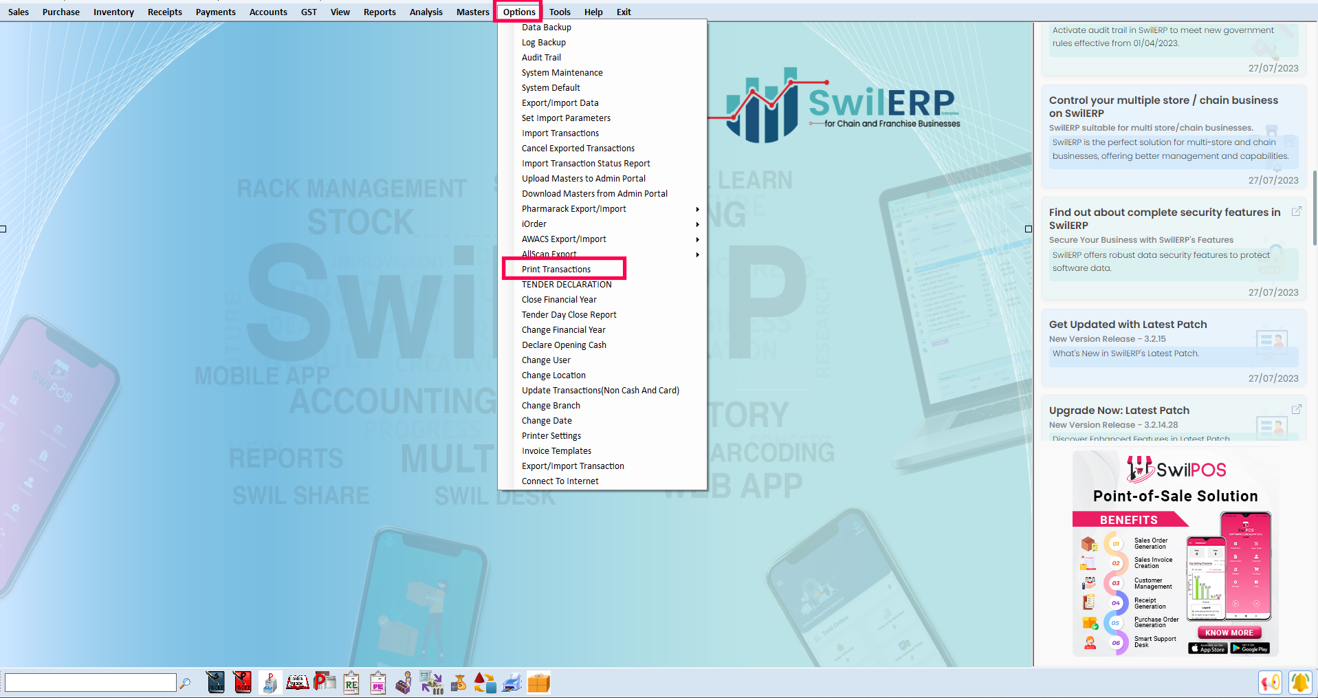This screenshot has width=1318, height=698.
Task: Open the GST menu
Action: pos(309,12)
